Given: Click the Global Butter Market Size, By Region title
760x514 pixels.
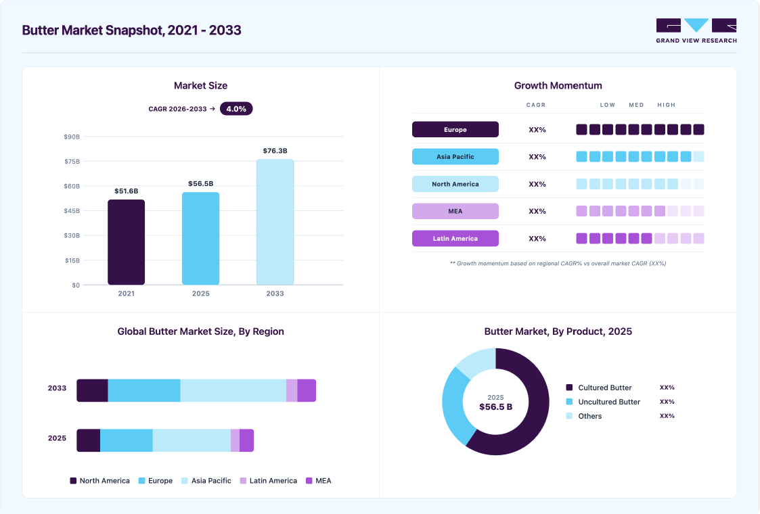Looking at the screenshot, I should pos(201,331).
